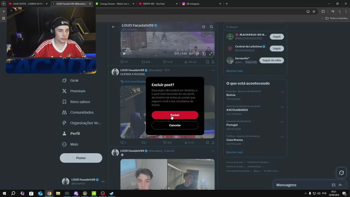Toggle picture-in-picture on the video
Viewport: 350px width, 197px height.
click(x=204, y=54)
